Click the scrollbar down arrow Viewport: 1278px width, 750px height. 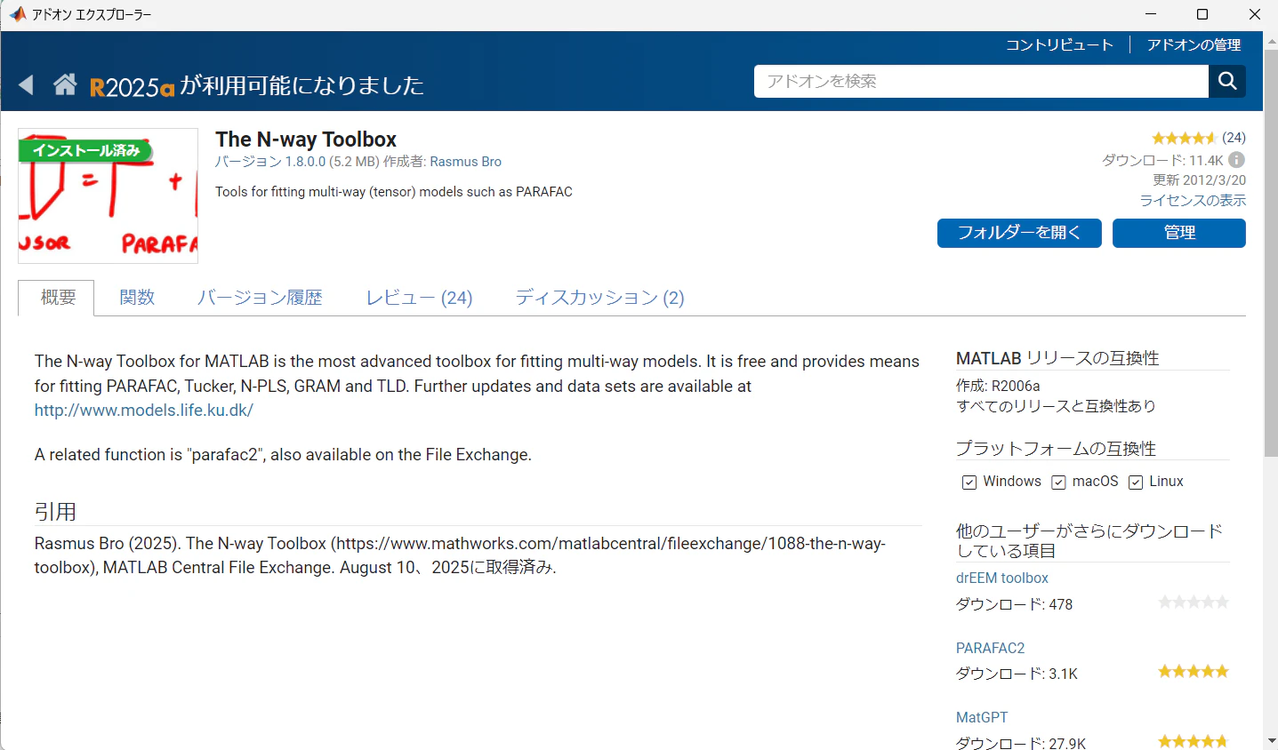1271,740
